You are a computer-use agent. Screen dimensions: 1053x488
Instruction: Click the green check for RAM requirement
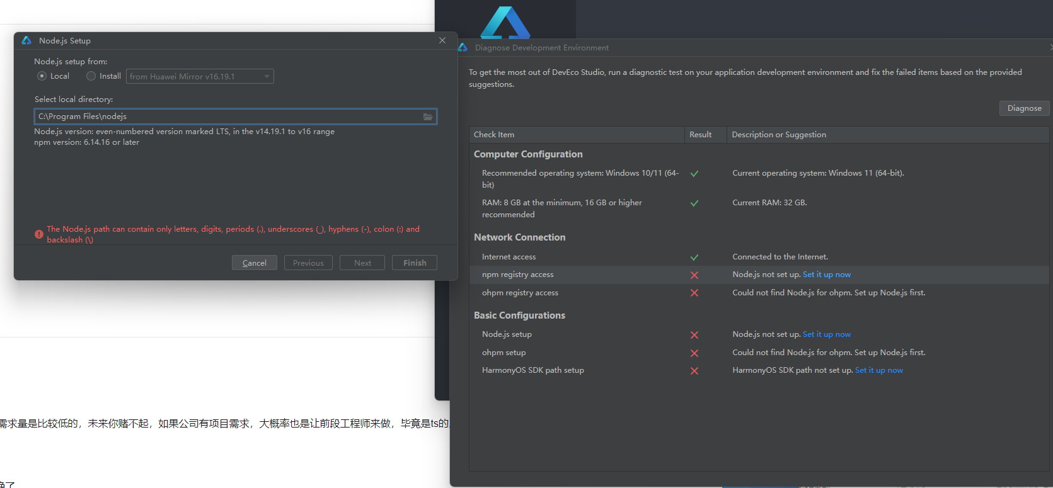point(694,203)
